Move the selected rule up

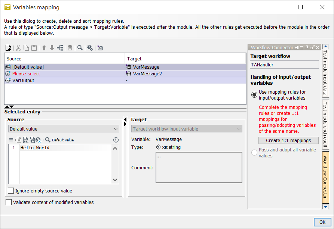(44, 48)
